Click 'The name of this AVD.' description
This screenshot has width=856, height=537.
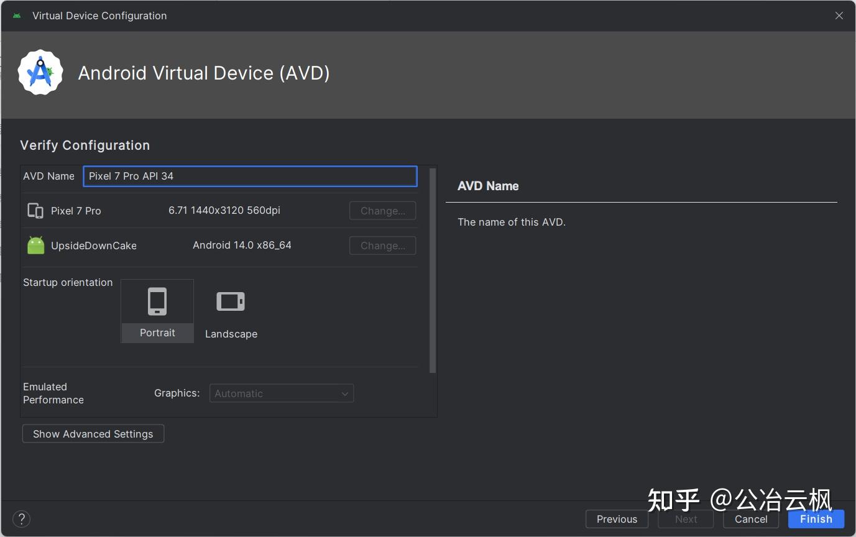512,222
